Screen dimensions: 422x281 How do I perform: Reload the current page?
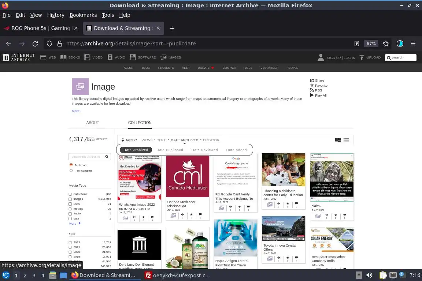pos(35,44)
